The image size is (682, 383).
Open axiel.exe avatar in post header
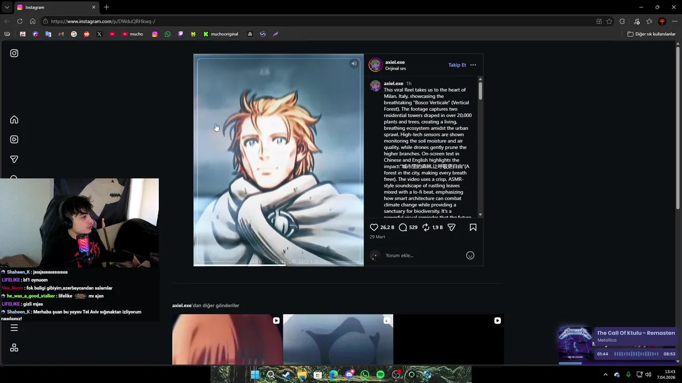pos(376,65)
